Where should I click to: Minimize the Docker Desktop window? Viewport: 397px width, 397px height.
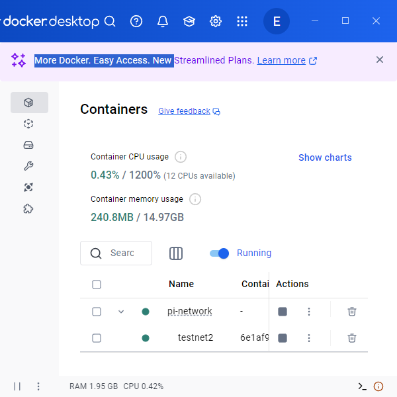[x=315, y=21]
